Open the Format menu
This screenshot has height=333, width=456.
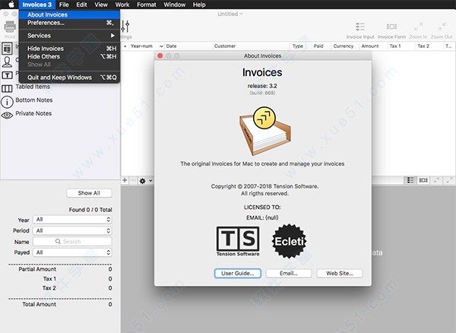[x=146, y=5]
